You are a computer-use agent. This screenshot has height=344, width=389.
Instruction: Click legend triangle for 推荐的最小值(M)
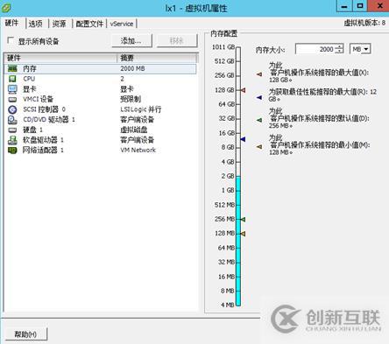[259, 146]
